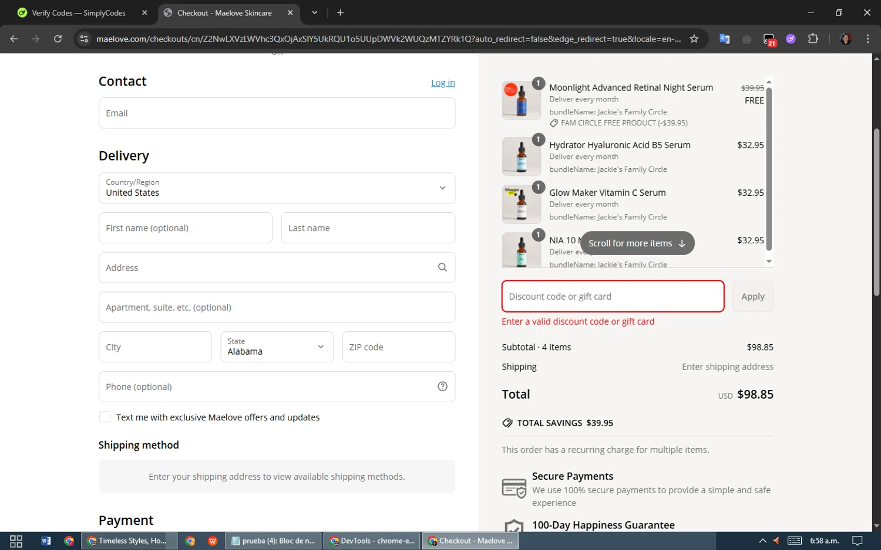Switch to Verify Codes — SimplyCodes tab
881x550 pixels.
tap(79, 12)
